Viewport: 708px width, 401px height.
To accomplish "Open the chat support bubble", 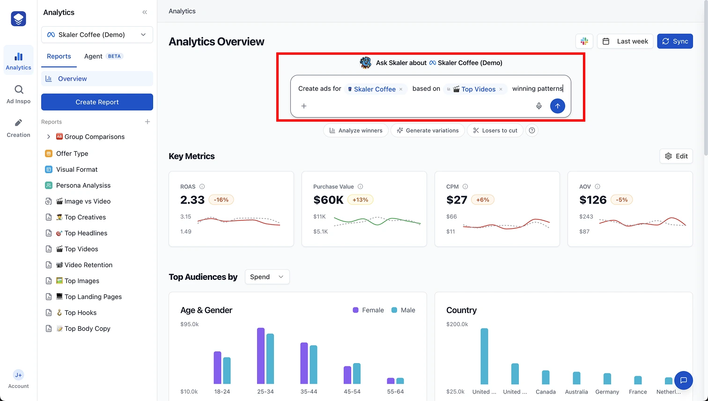I will click(x=683, y=380).
